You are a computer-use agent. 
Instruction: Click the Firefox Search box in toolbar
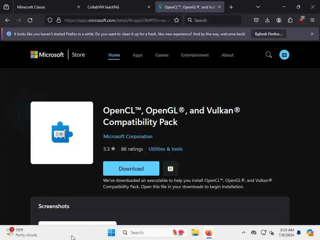[213, 20]
